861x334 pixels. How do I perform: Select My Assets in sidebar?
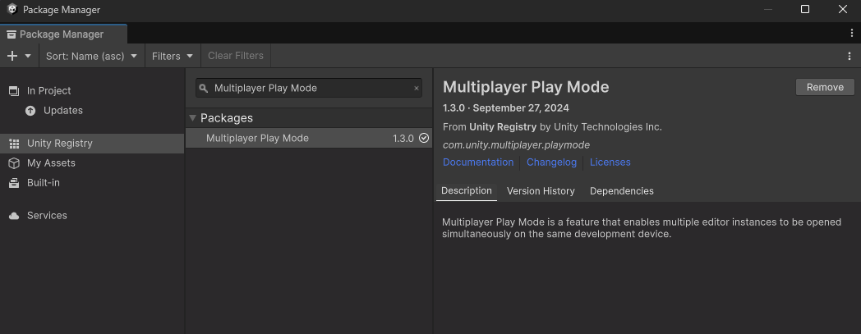pyautogui.click(x=92, y=162)
